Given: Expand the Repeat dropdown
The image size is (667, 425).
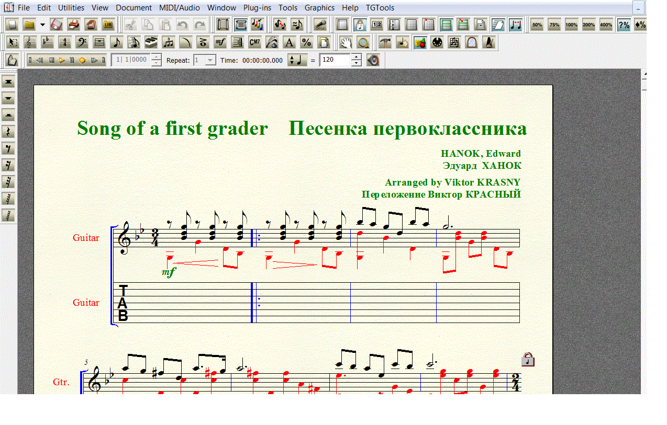Looking at the screenshot, I should pos(210,60).
